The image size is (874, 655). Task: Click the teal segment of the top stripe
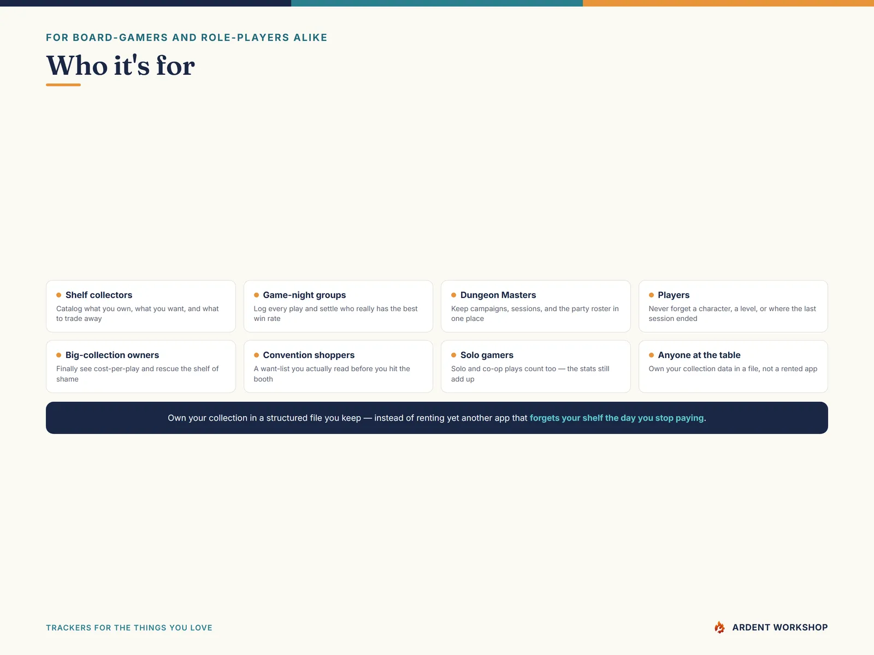point(437,3)
